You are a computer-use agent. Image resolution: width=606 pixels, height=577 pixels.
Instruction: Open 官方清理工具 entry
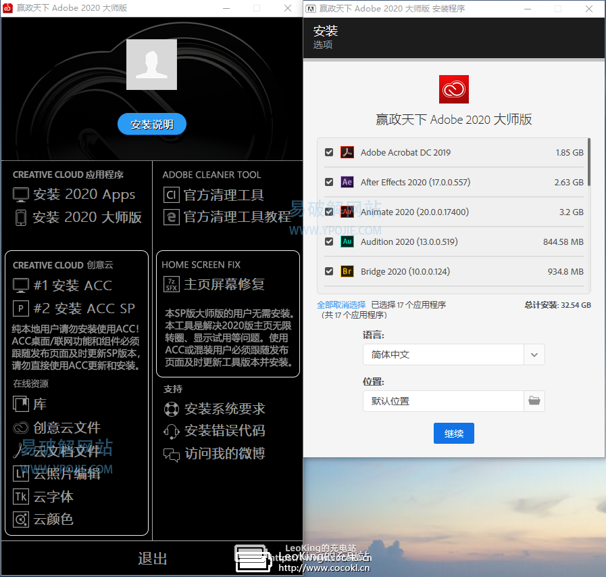[224, 195]
